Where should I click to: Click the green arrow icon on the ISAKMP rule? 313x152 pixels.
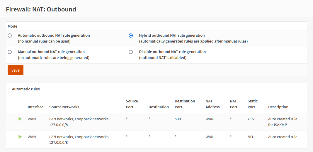(x=20, y=119)
